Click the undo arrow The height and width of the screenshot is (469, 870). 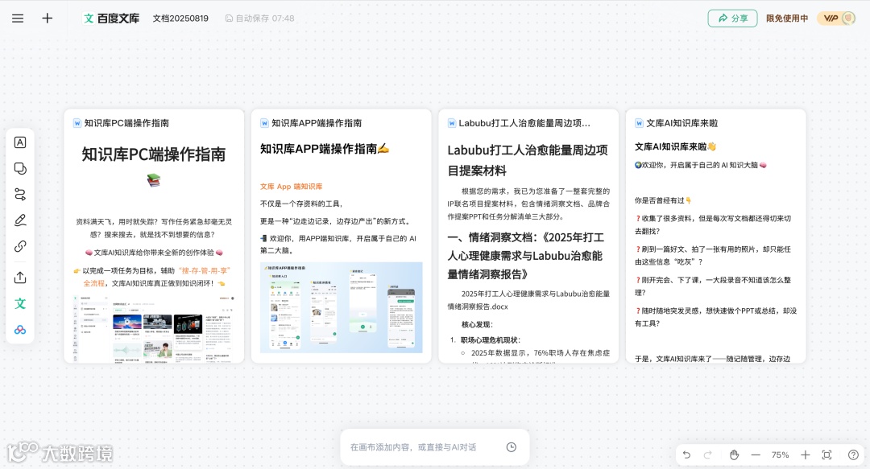(687, 455)
